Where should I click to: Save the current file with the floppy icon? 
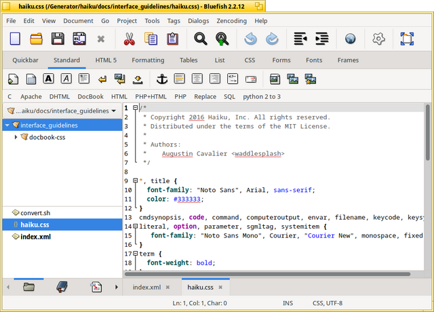58,39
